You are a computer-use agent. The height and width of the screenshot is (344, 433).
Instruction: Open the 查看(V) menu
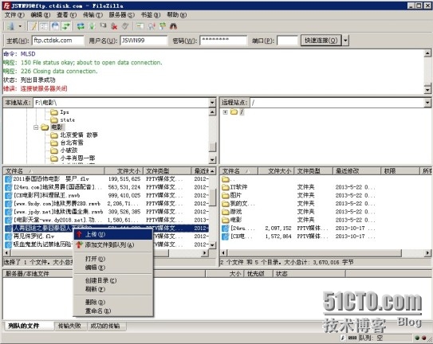click(x=66, y=15)
